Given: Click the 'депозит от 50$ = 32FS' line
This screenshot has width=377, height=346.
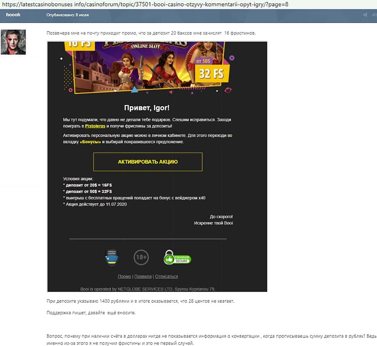Looking at the screenshot, I should tap(87, 192).
